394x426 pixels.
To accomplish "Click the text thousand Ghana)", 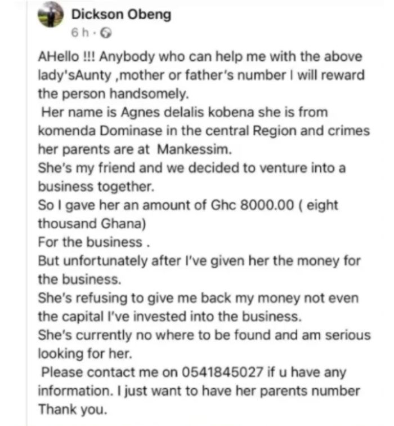I will (92, 224).
